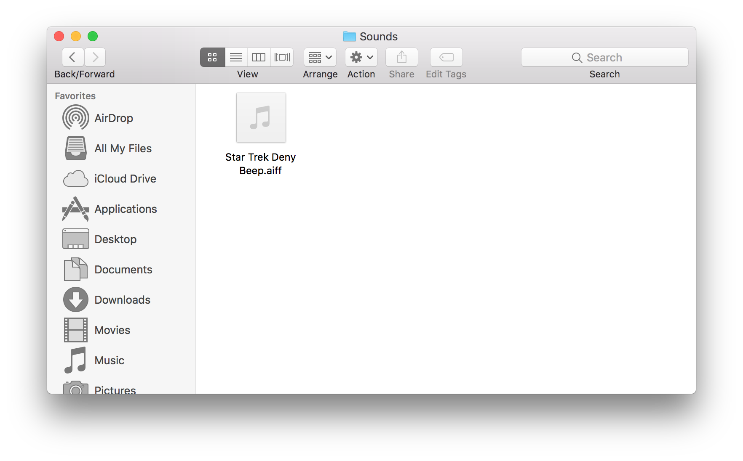Click the file name Star Trek Deny Beep.aiff
The height and width of the screenshot is (461, 743).
(x=261, y=164)
